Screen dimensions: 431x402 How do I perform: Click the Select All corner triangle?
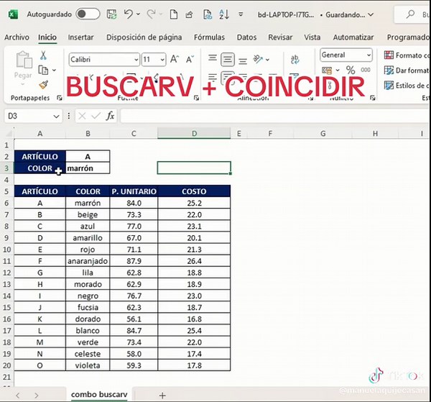click(9, 134)
